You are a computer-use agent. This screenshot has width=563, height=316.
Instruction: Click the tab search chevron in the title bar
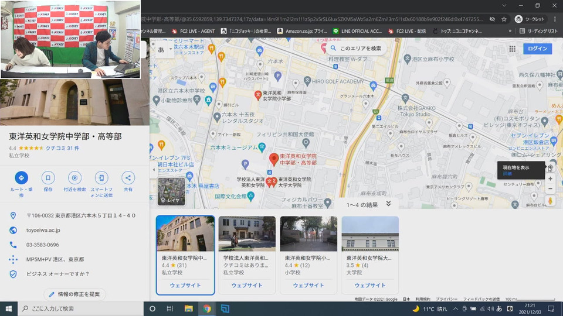(504, 5)
